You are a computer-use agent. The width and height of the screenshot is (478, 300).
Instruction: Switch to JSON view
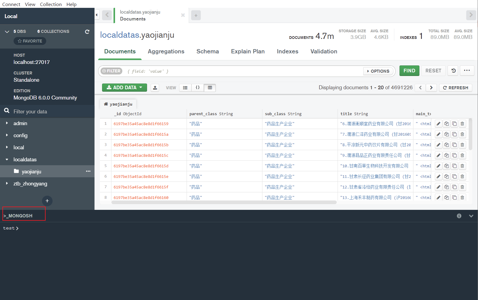coord(197,88)
